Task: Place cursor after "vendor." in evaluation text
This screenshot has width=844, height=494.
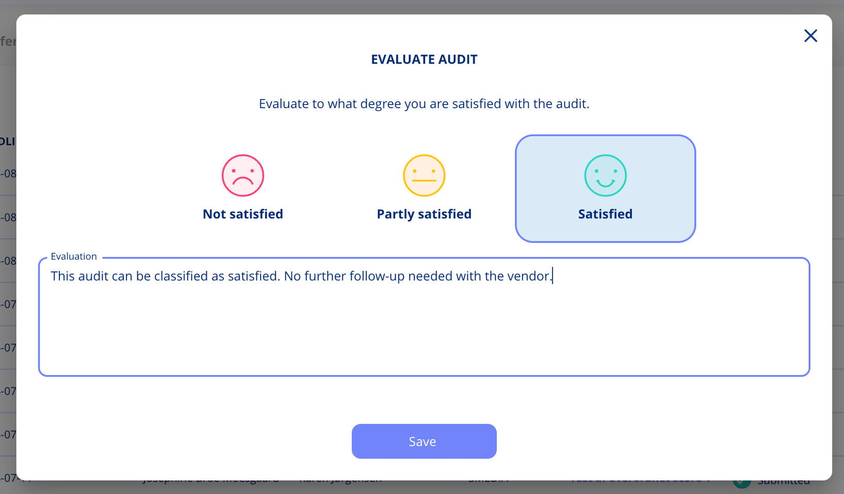Action: 553,276
